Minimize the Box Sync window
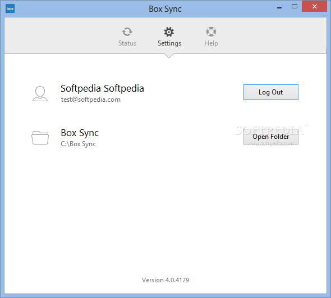The height and width of the screenshot is (298, 331). pyautogui.click(x=279, y=8)
